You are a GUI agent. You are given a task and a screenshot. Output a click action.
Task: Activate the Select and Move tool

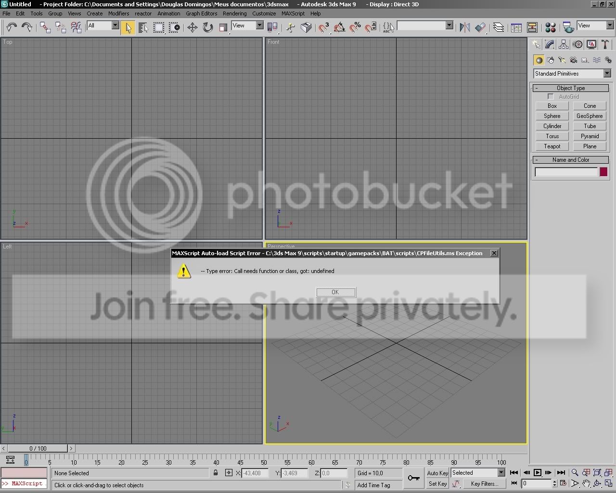point(192,27)
